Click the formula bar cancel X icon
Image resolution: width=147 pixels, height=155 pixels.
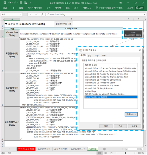click(30, 15)
